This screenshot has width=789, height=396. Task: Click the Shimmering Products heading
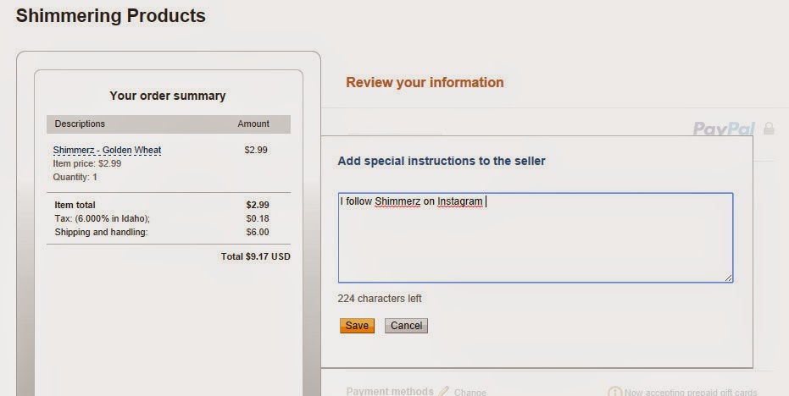pos(111,15)
